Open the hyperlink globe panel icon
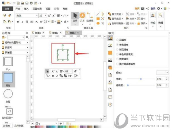 110,82
